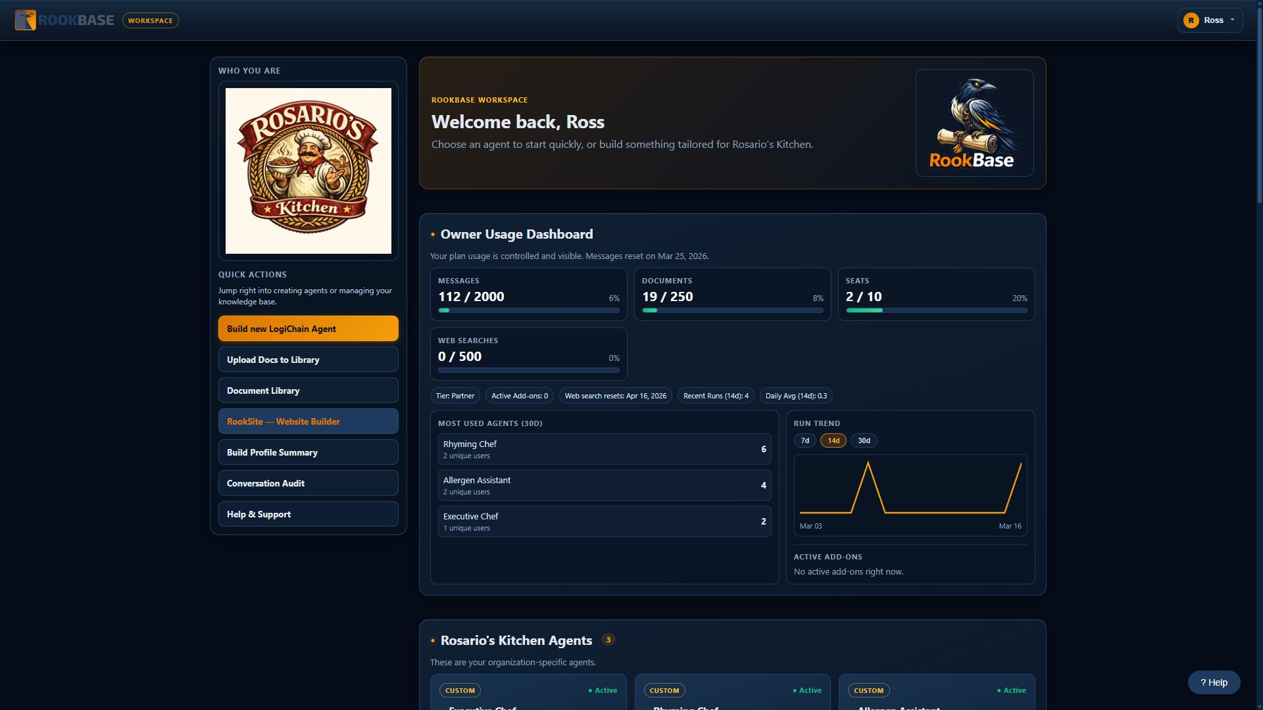Click the bullet icon beside Owner Usage Dashboard

point(433,235)
